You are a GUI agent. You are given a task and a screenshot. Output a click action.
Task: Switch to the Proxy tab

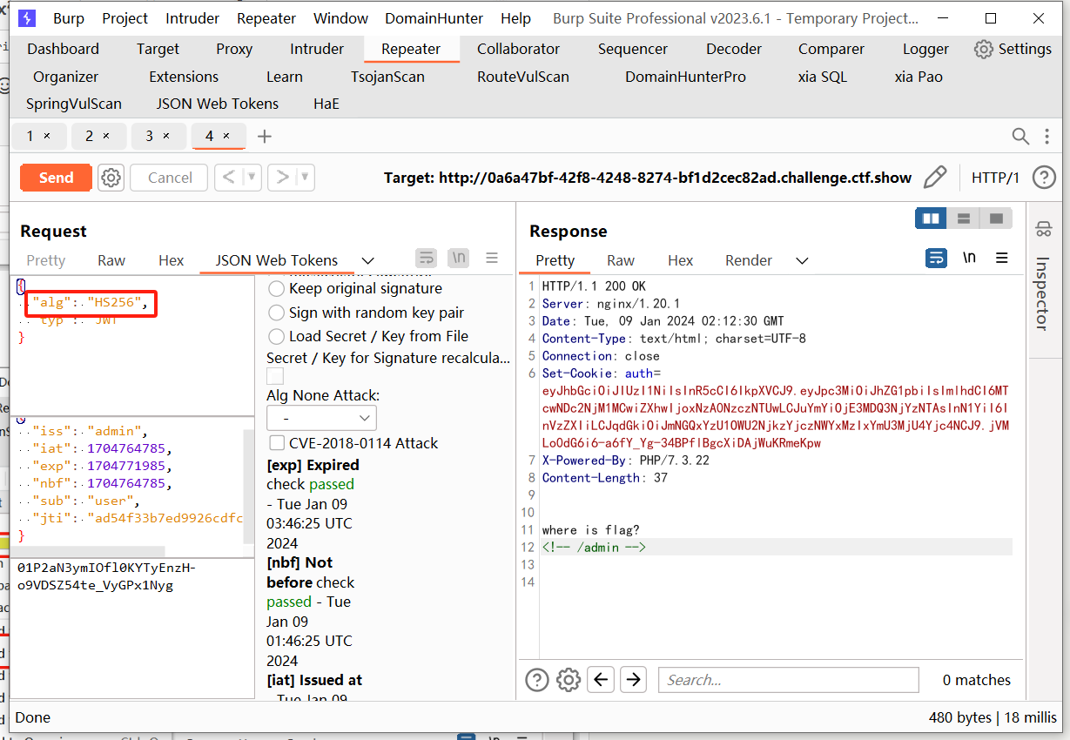(234, 49)
